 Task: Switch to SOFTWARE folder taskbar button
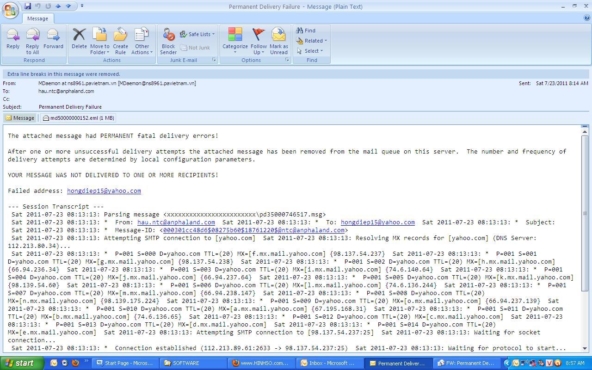click(193, 363)
